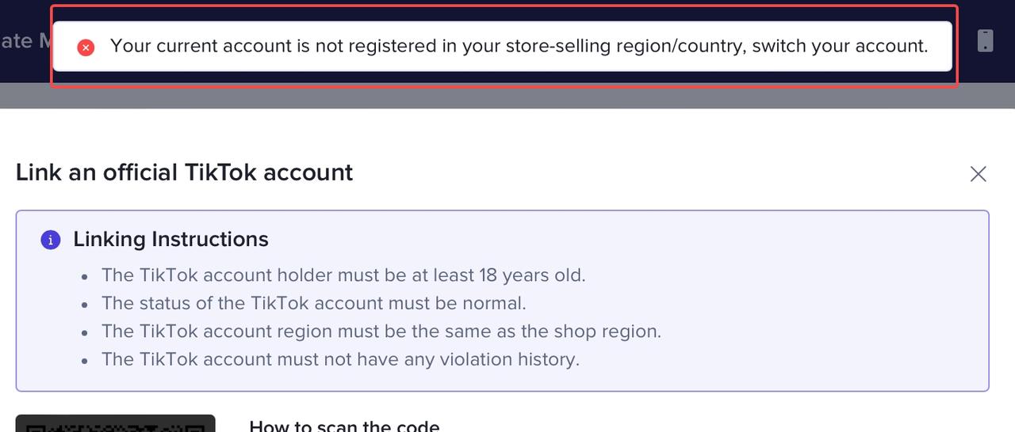Click the dimmed gray backdrop above the dialog
The width and height of the screenshot is (1015, 432).
point(507,96)
